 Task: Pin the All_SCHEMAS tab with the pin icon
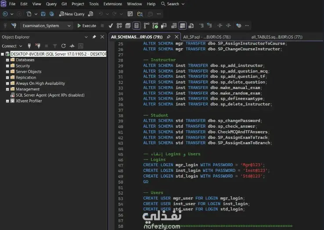169,37
